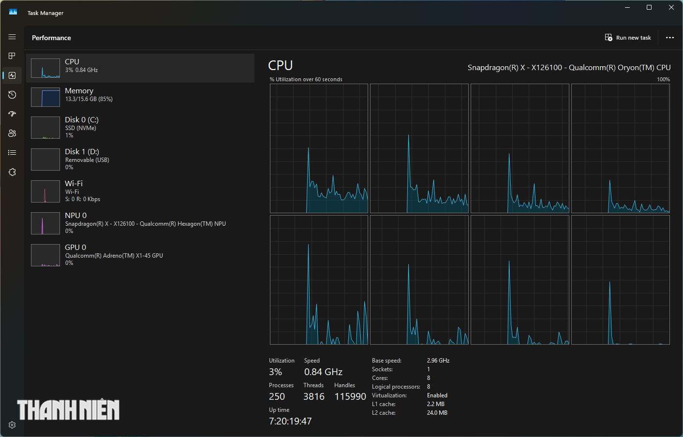Select Disk 0 (C:) entry
683x437 pixels.
tap(140, 128)
